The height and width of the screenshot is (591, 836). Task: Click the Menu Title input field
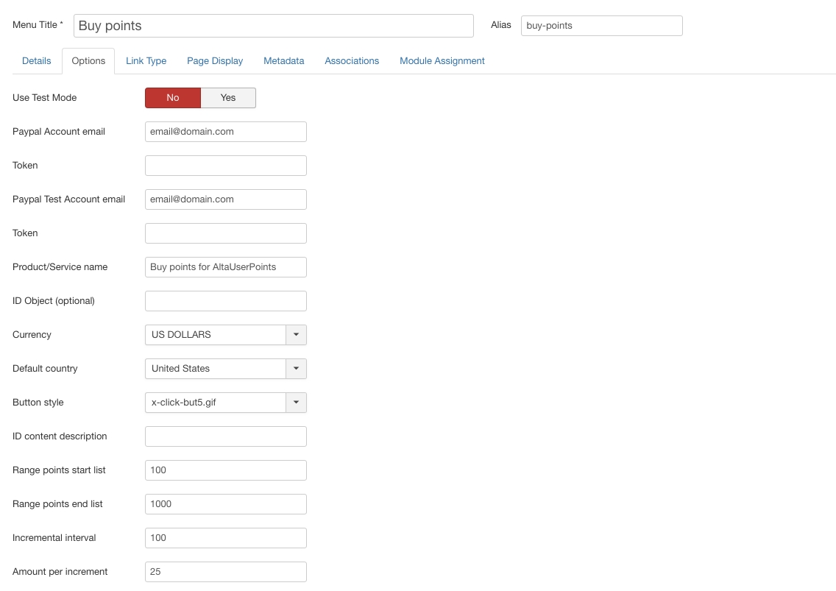tap(273, 25)
